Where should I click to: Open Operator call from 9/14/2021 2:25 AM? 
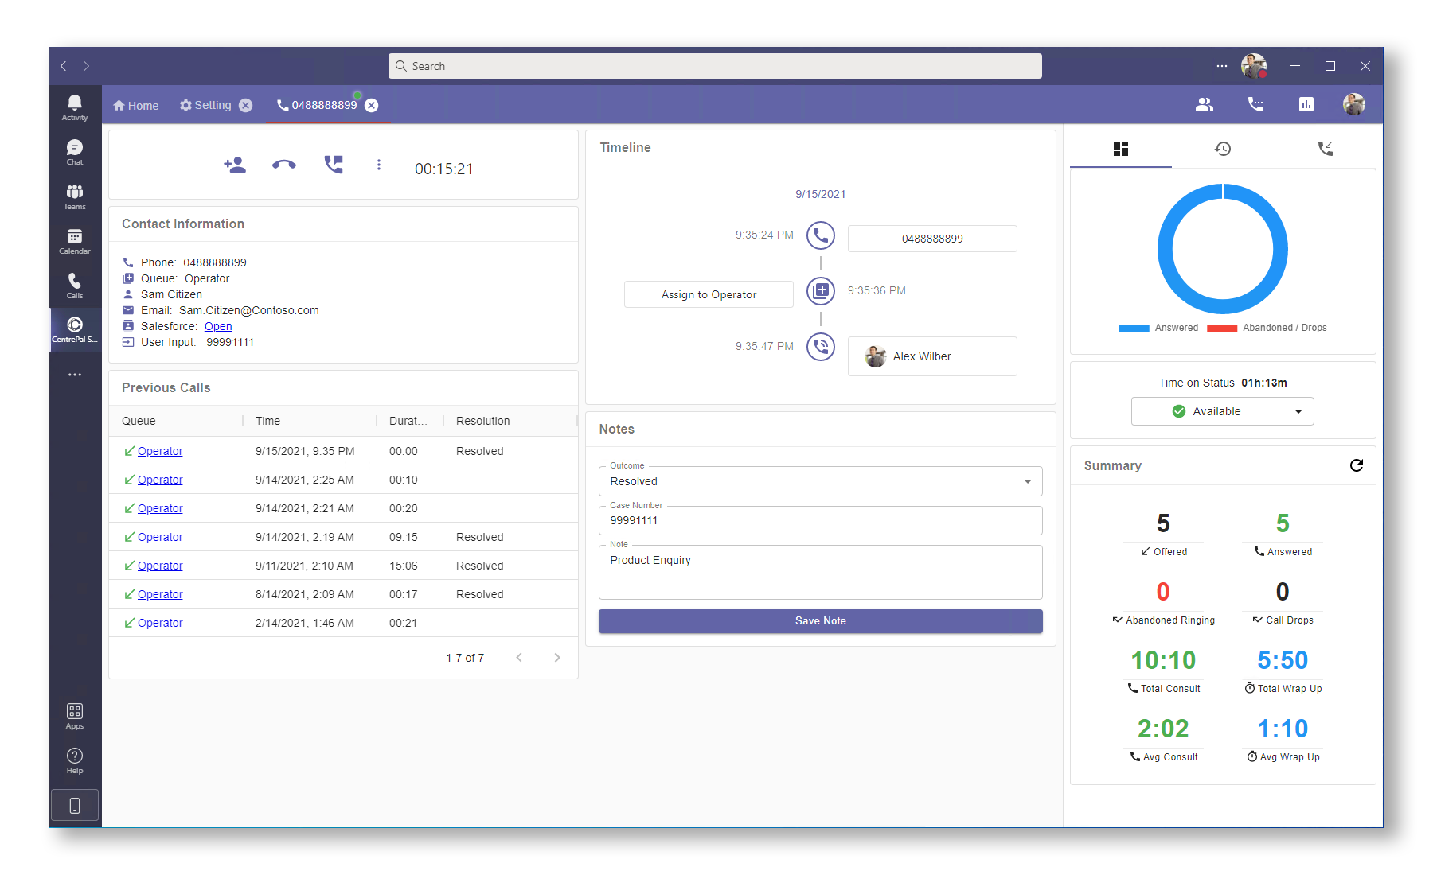160,480
